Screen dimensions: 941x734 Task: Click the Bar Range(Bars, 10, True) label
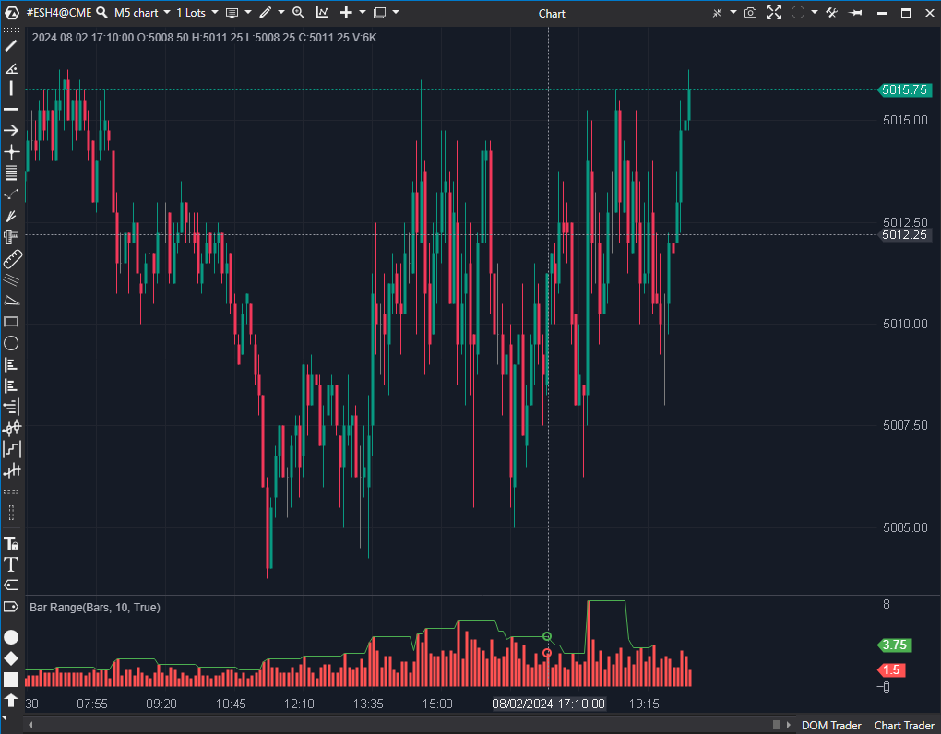pos(95,608)
